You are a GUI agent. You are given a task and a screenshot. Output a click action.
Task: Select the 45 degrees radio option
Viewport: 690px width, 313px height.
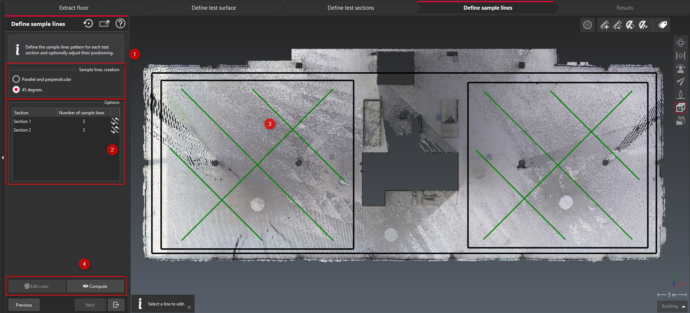(x=16, y=89)
